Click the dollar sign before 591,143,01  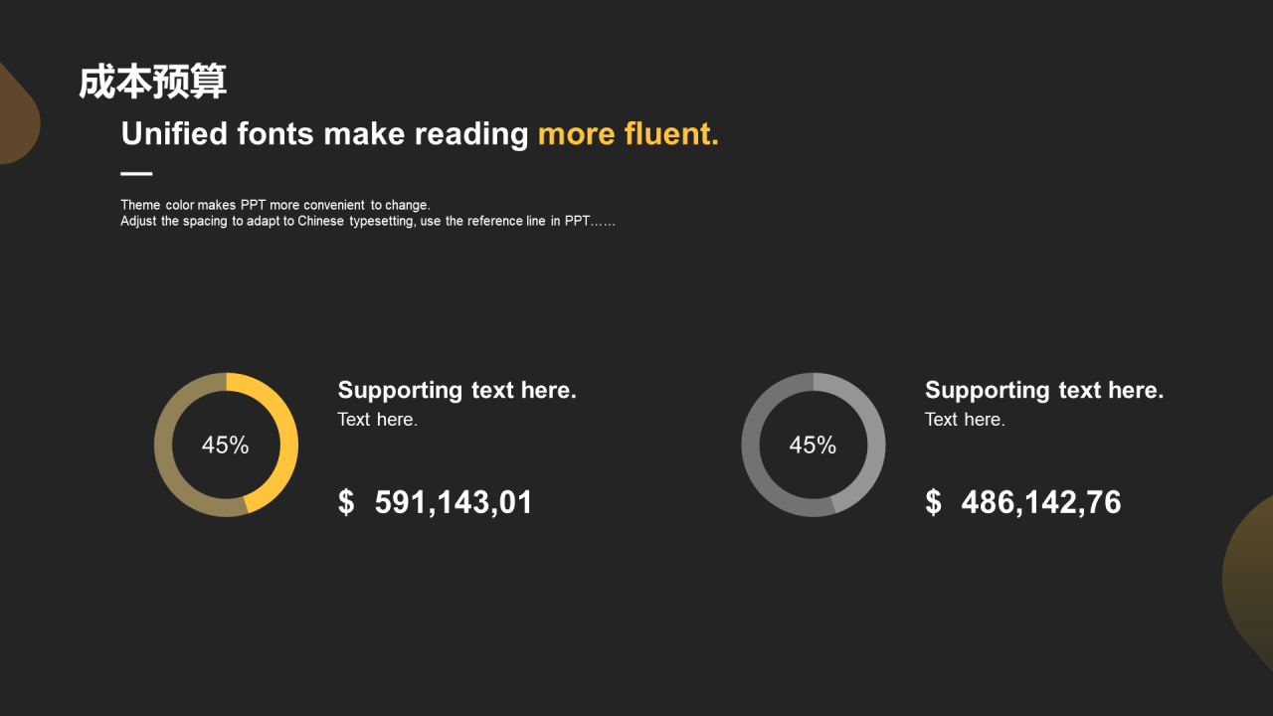(x=346, y=502)
